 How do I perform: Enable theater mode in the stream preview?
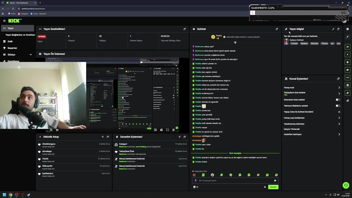pos(161,130)
